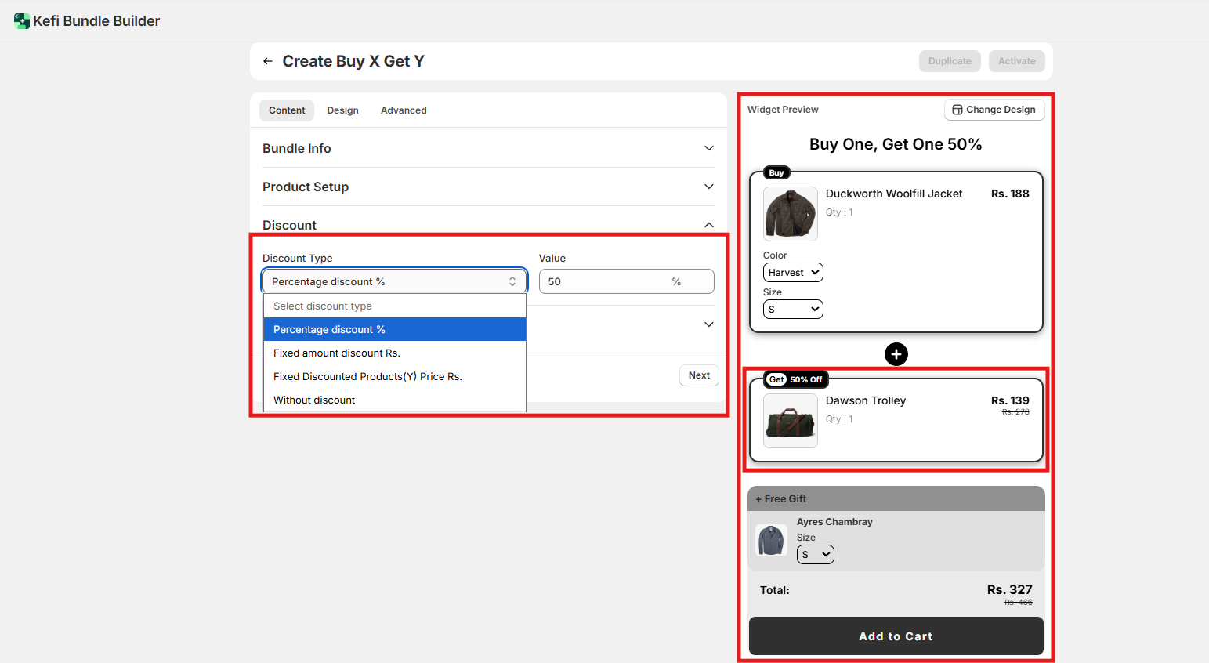This screenshot has height=663, width=1209.
Task: Open the Change Design button
Action: point(994,110)
